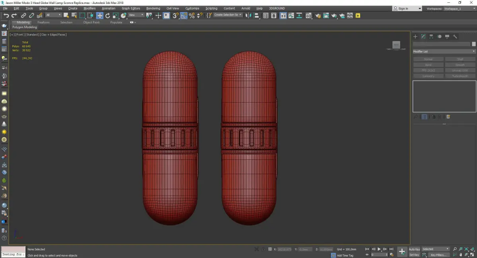Click the Symmetry modifier button

point(428,76)
